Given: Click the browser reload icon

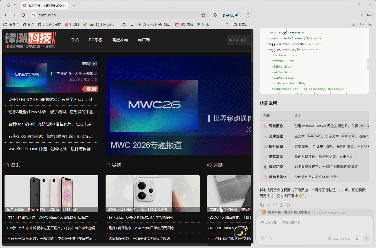Looking at the screenshot, I should (x=23, y=15).
